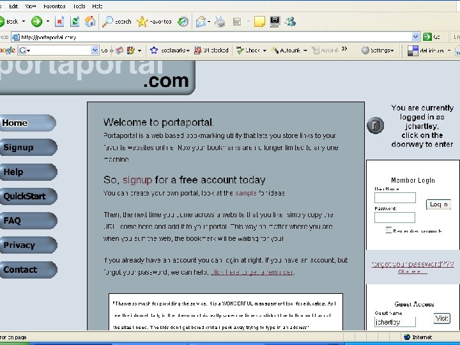Click the Google toolbar Bookmarks star
This screenshot has width=460, height=345.
pyautogui.click(x=154, y=50)
